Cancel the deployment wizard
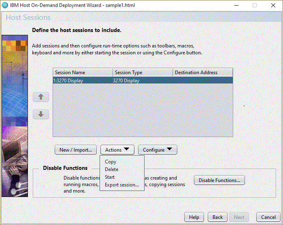Viewport: 283px width, 225px height. tap(268, 217)
